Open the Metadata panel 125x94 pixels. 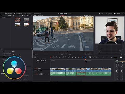pyautogui.click(x=109, y=13)
